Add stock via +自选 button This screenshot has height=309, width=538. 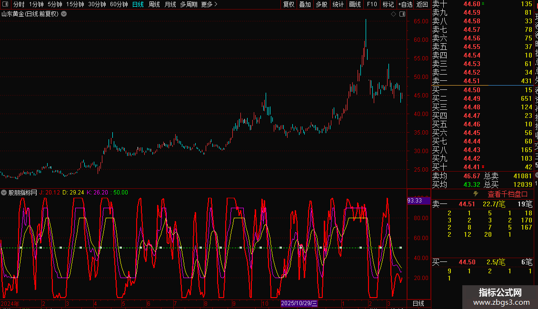406,4
